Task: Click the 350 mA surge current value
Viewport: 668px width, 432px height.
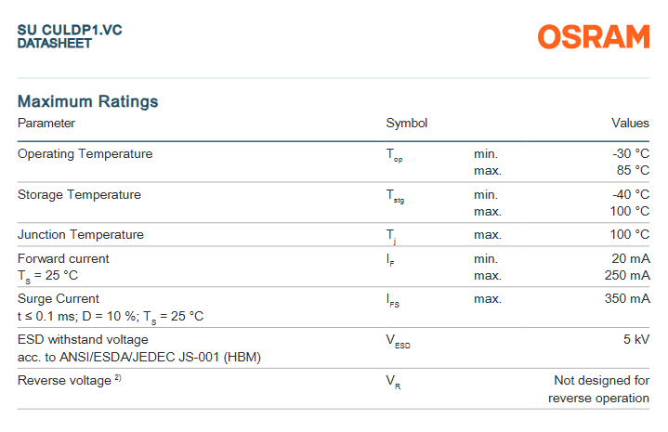Action: [627, 299]
